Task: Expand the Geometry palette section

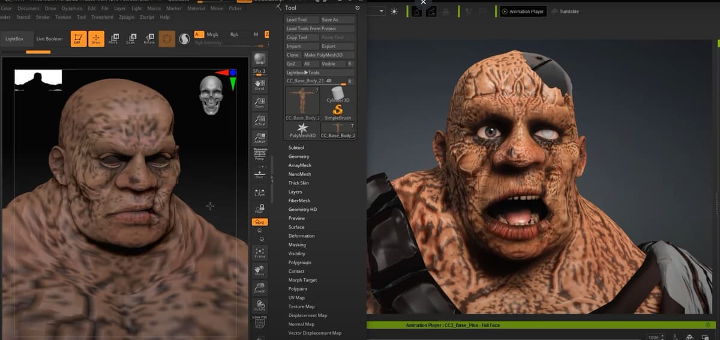Action: (x=299, y=156)
